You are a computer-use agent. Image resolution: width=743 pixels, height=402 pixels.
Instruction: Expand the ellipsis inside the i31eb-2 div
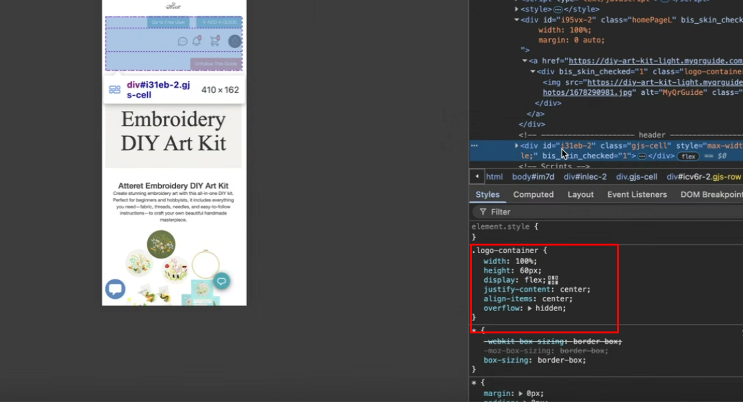642,156
